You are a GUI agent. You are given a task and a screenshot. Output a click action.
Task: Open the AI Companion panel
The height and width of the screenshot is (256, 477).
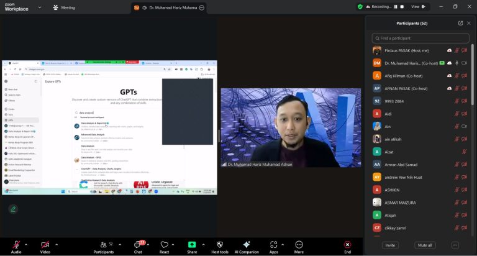click(x=247, y=245)
